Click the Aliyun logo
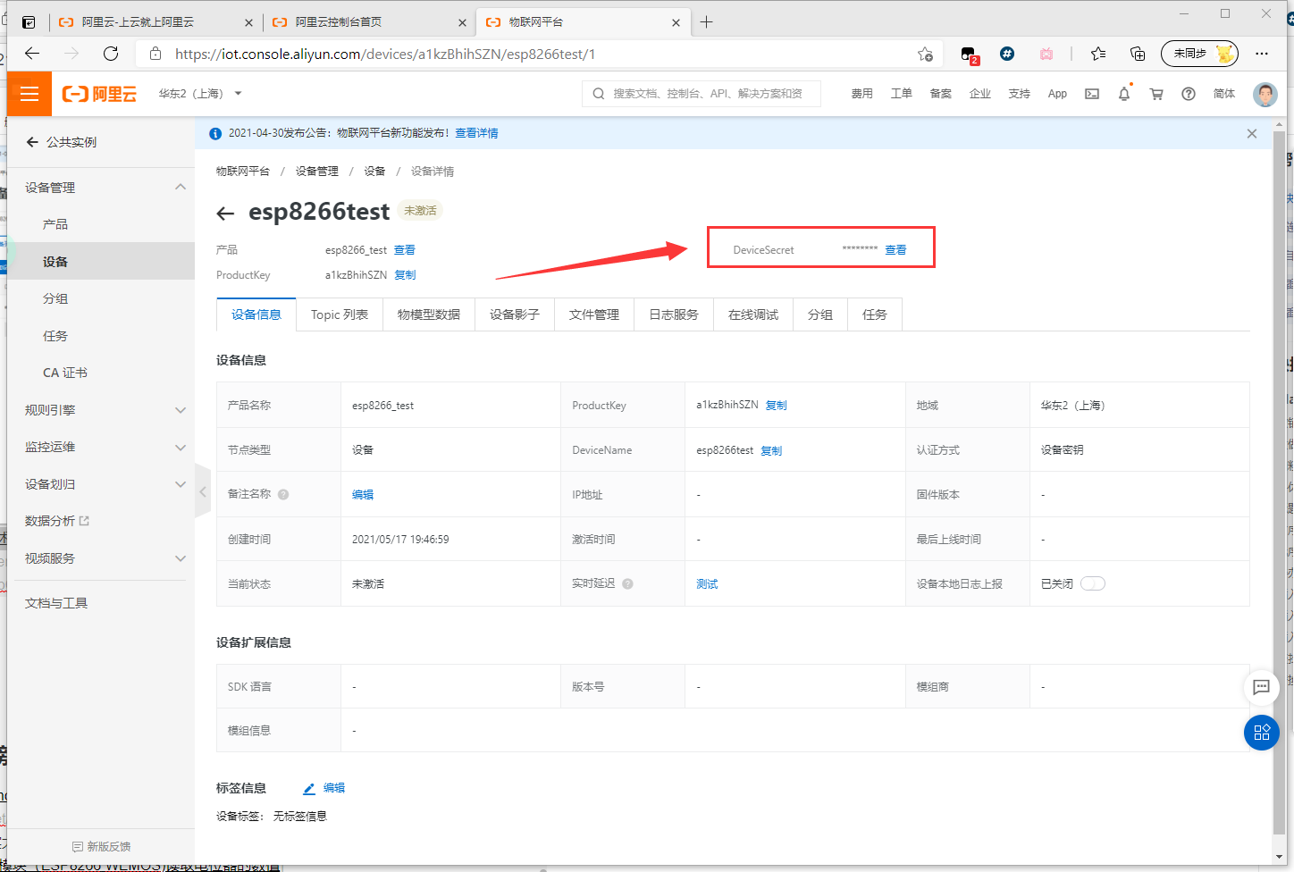This screenshot has height=872, width=1294. [99, 94]
